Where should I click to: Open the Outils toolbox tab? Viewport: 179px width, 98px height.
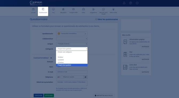point(83,11)
